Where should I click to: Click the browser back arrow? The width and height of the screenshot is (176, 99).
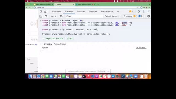coord(27,7)
